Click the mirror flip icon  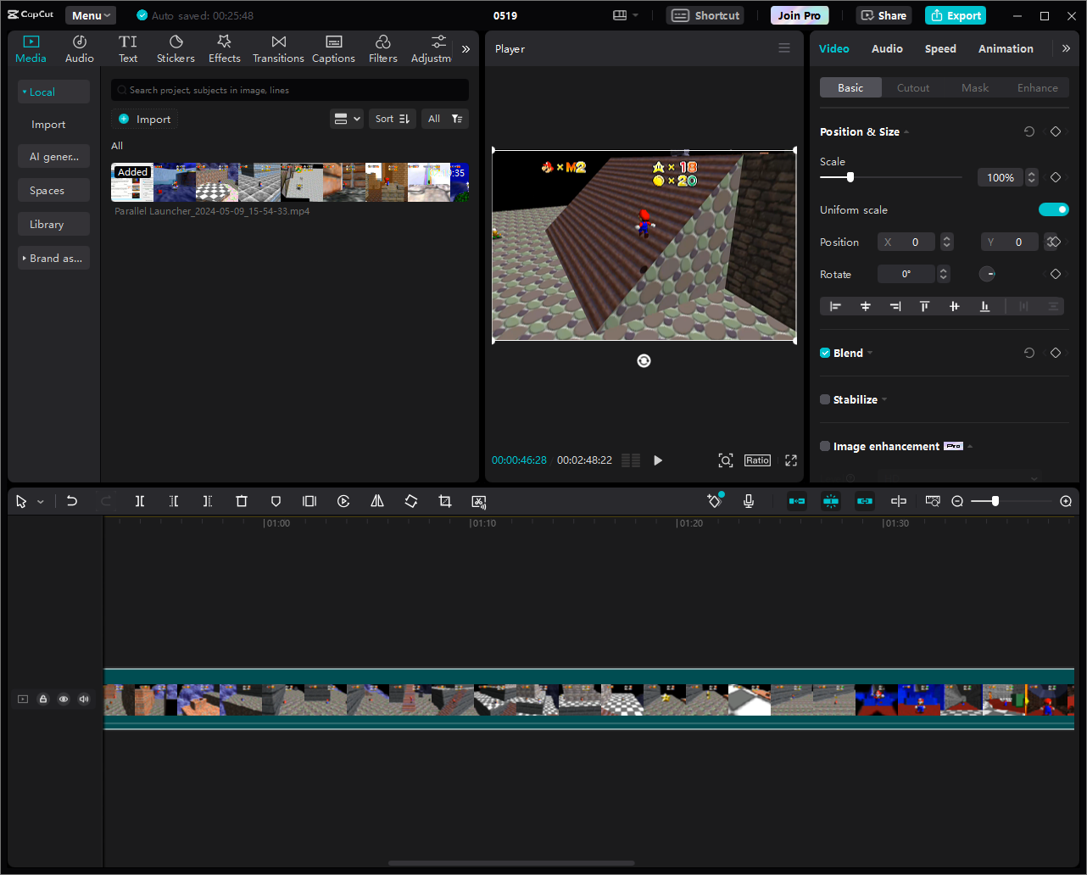(377, 501)
